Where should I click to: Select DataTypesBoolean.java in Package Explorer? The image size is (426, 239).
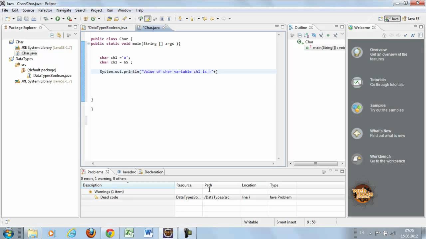(52, 76)
